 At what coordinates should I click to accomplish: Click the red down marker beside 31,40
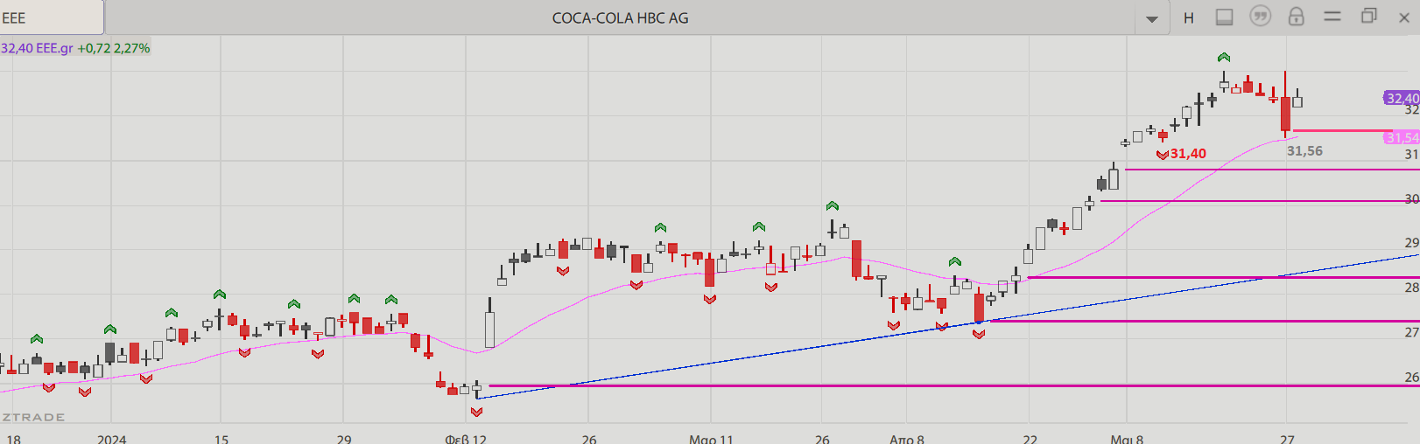coord(1163,155)
